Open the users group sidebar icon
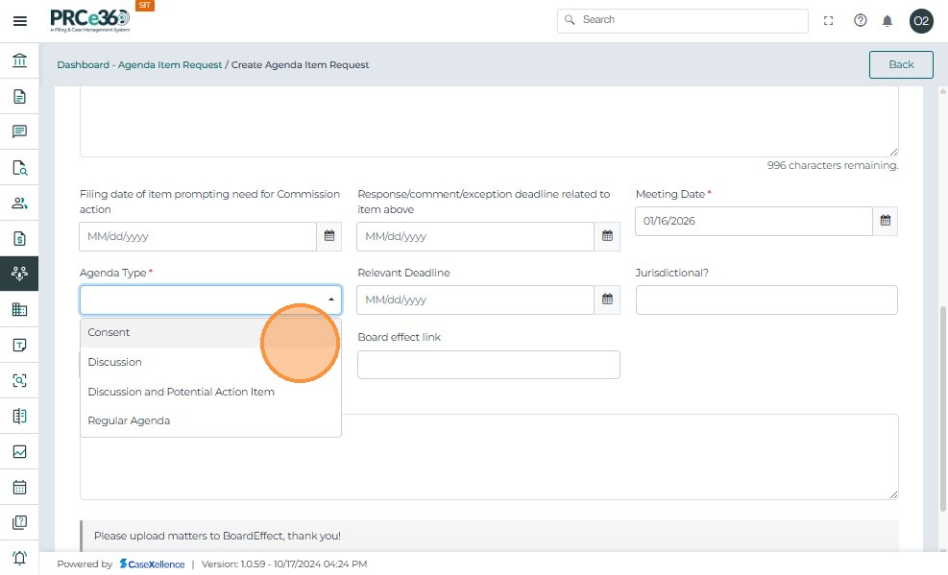 pyautogui.click(x=19, y=203)
